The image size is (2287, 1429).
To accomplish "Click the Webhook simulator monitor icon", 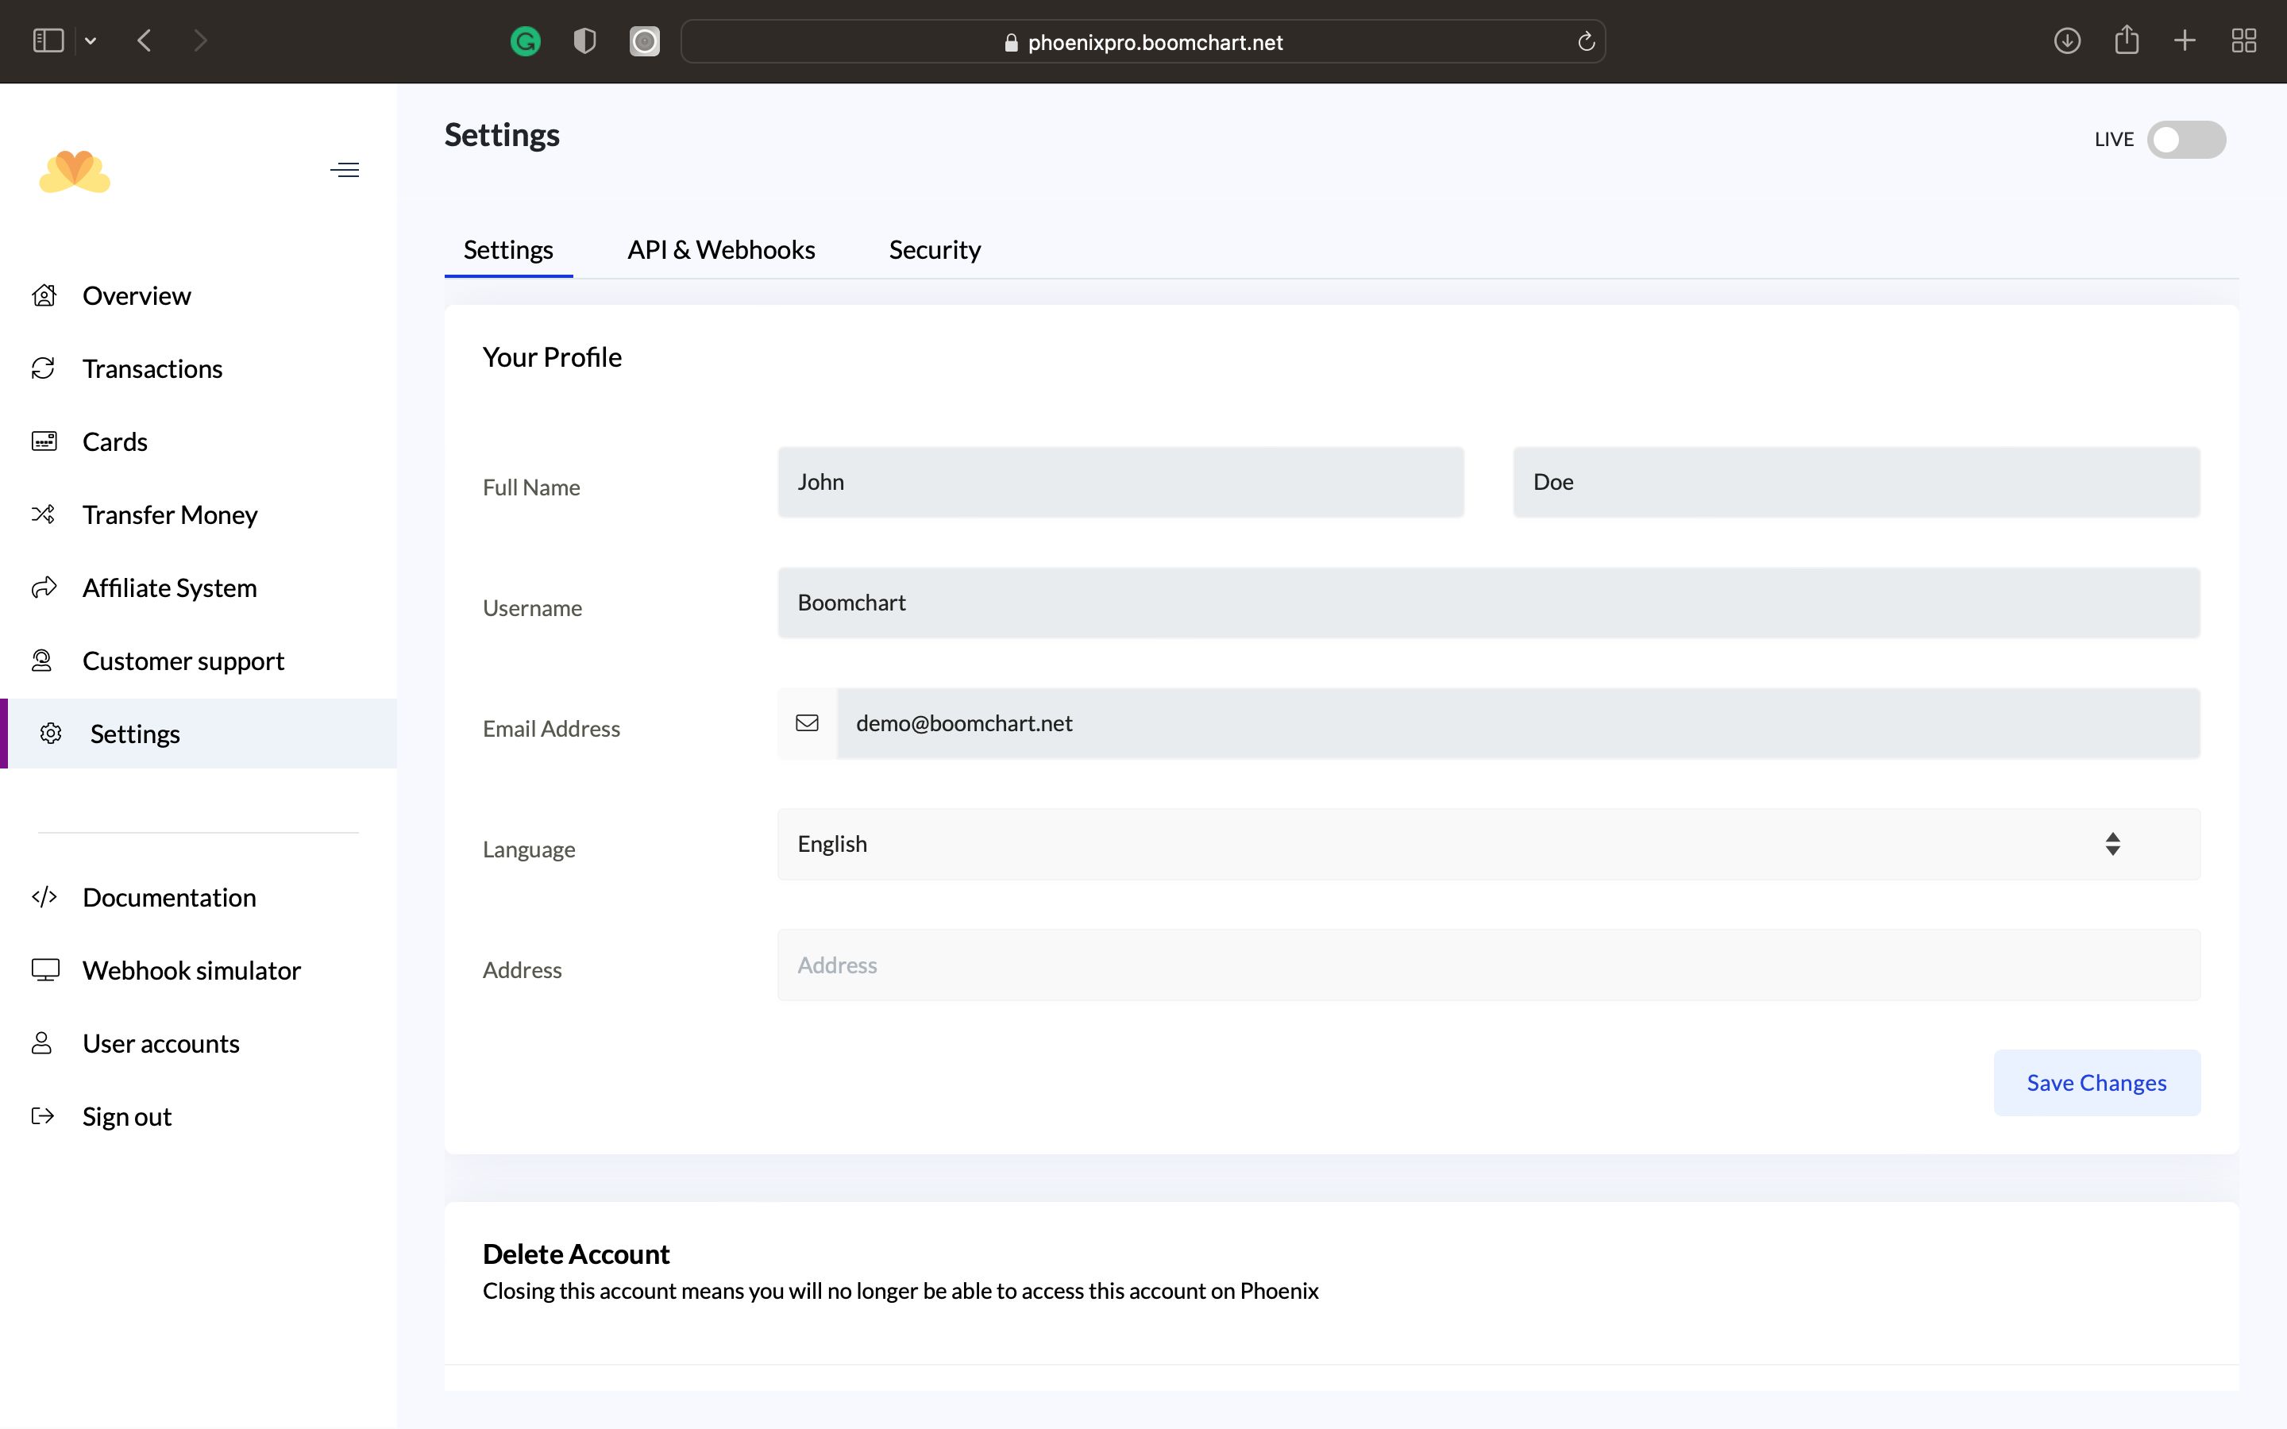I will pos(44,969).
